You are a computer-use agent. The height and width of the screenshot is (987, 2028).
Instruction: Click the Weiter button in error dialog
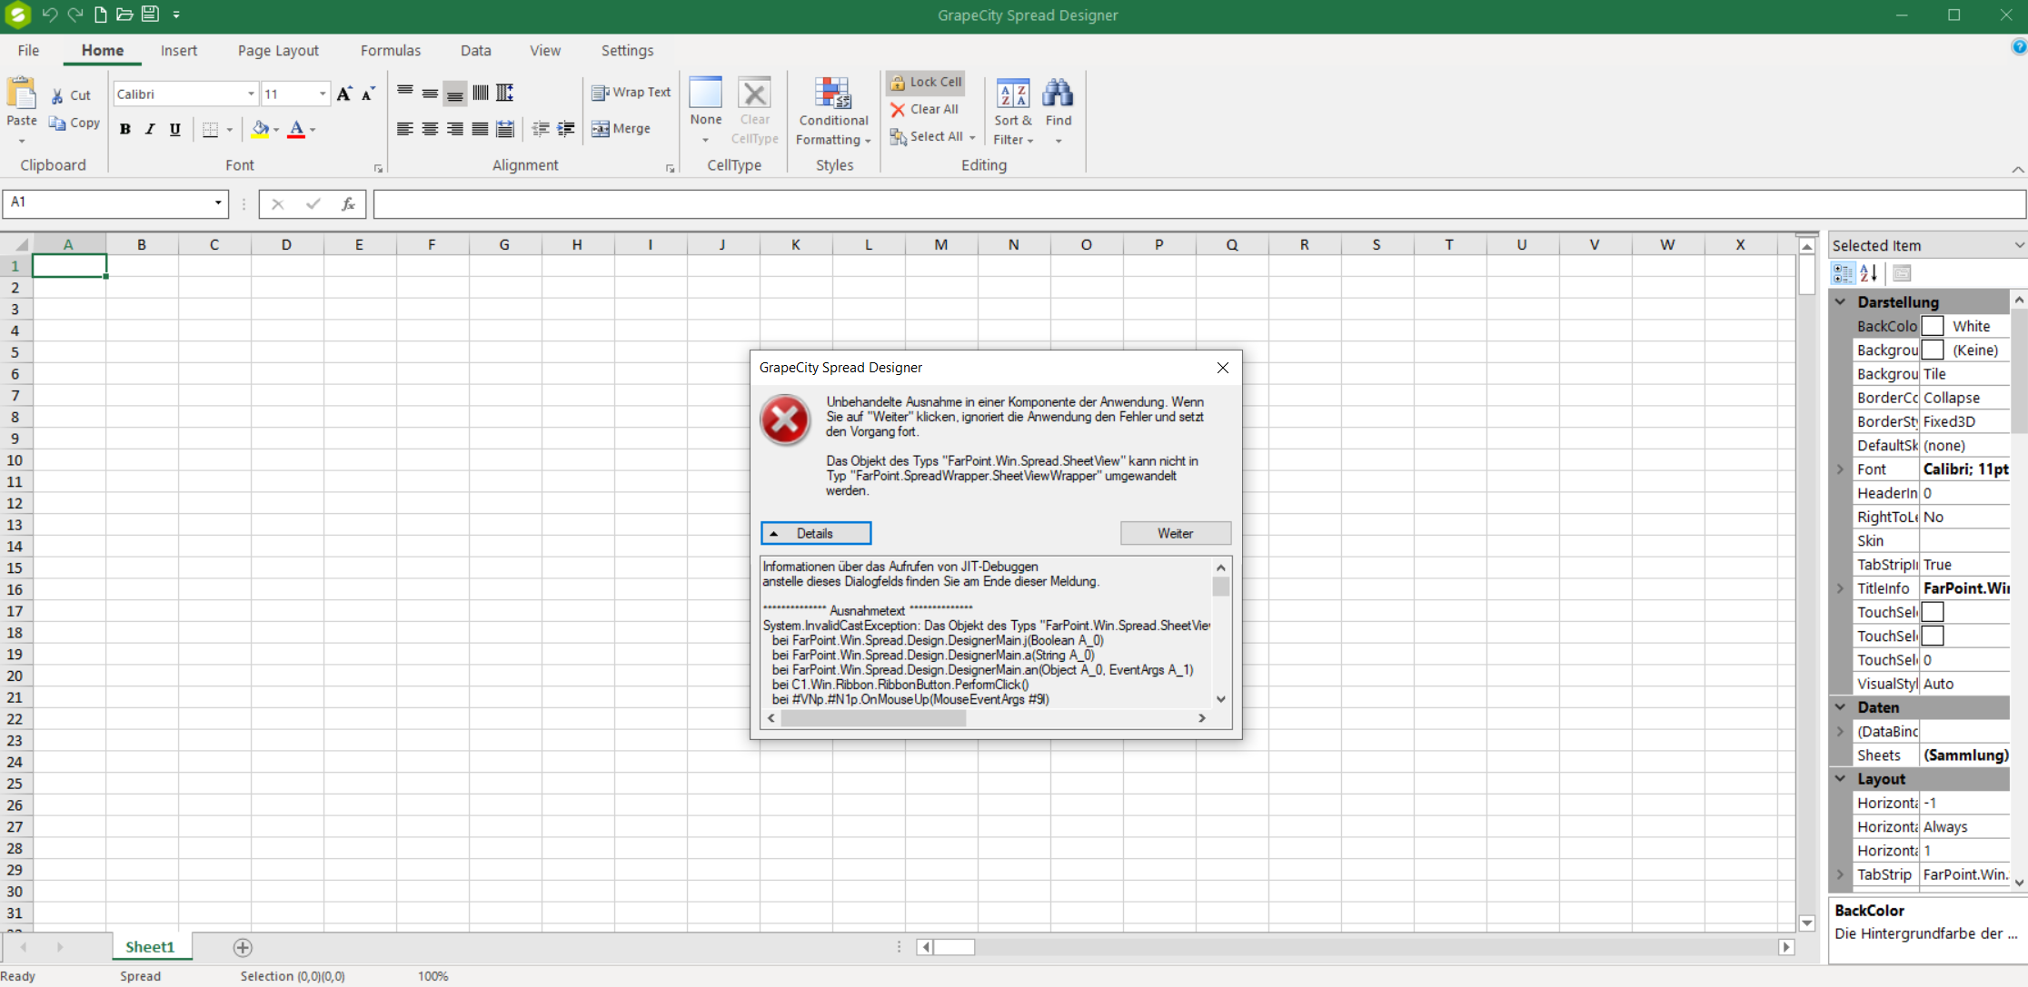(x=1176, y=533)
